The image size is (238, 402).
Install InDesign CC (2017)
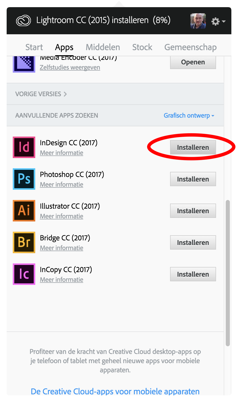pos(193,148)
